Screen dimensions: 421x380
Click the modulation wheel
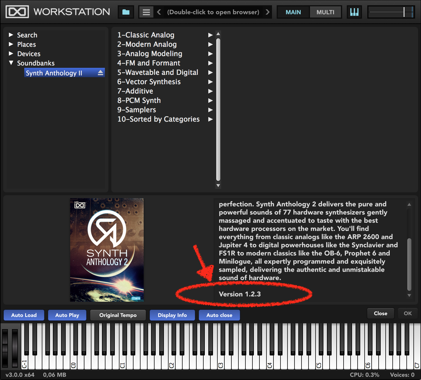point(15,348)
